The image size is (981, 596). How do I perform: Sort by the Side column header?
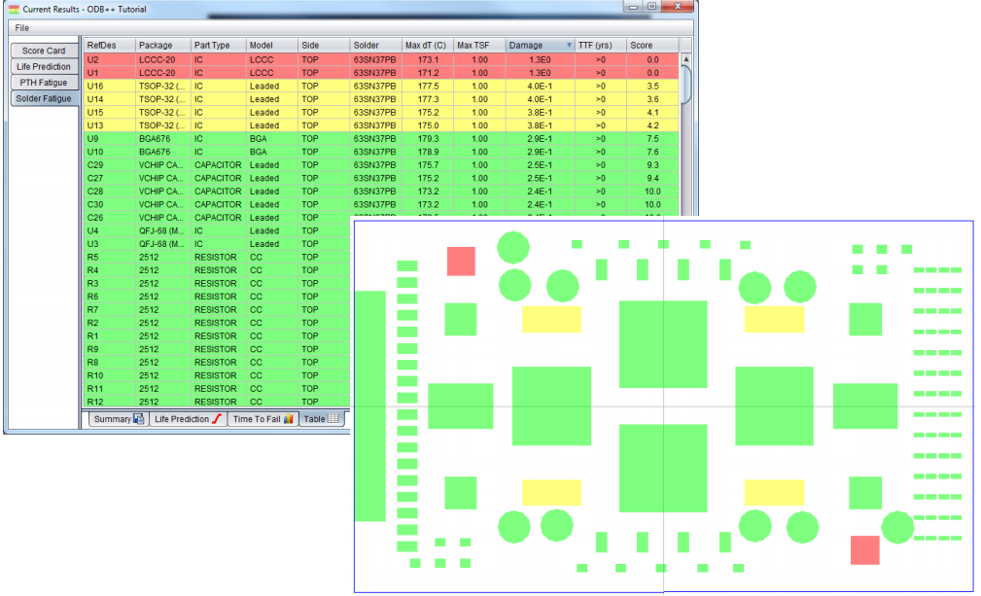pos(324,46)
